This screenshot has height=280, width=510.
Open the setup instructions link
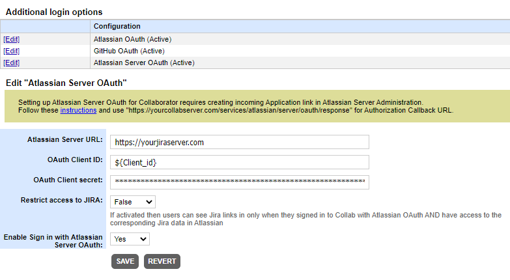(78, 110)
